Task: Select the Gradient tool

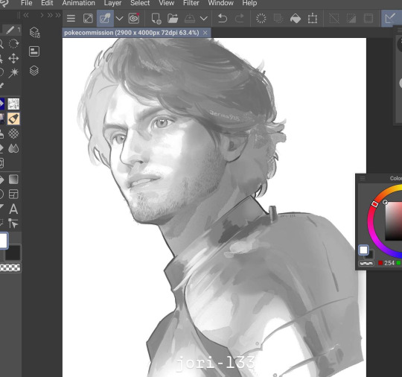Action: tap(13, 179)
